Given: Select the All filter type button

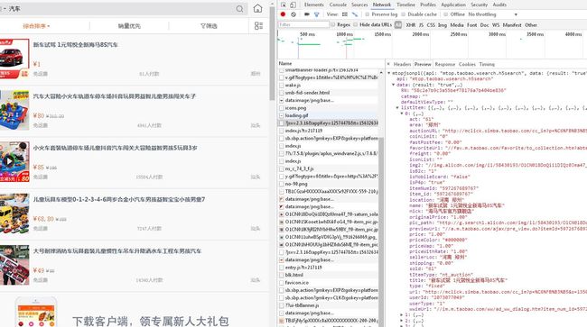Looking at the screenshot, I should [x=398, y=24].
